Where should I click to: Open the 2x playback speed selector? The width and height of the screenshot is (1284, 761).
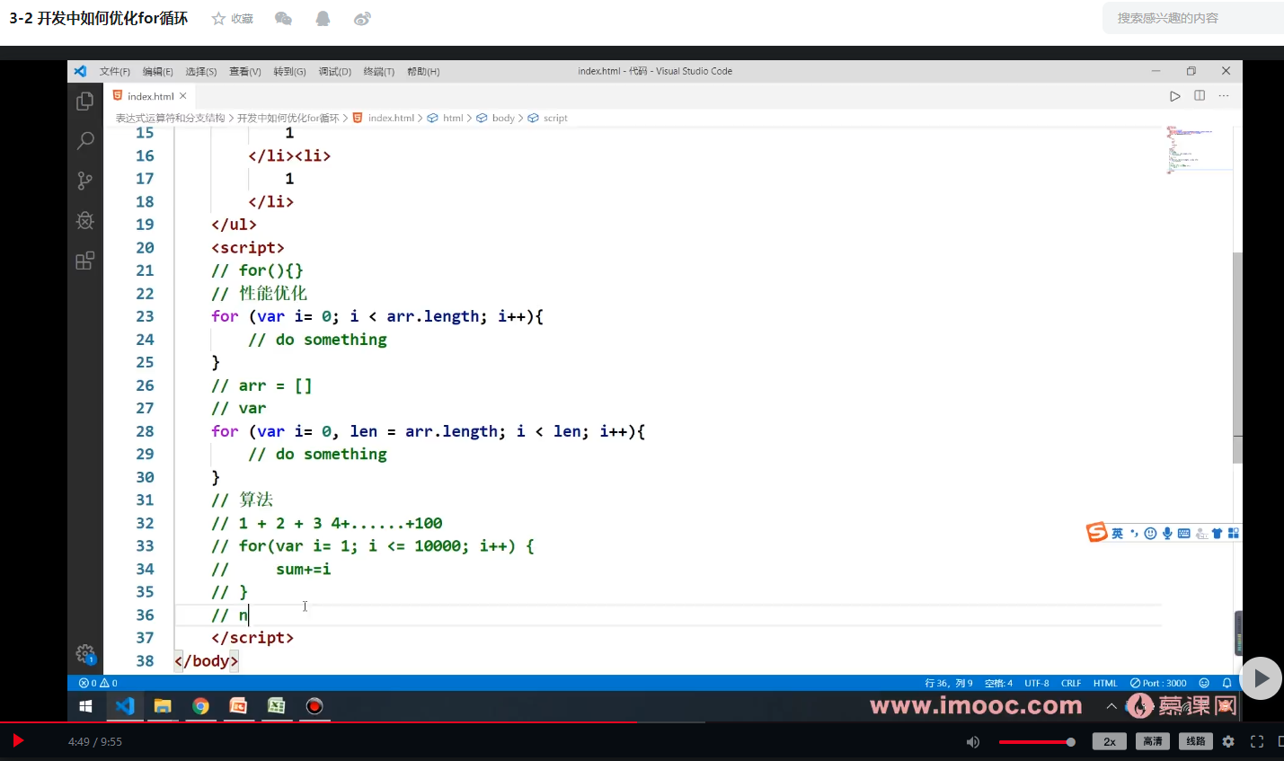click(1110, 741)
